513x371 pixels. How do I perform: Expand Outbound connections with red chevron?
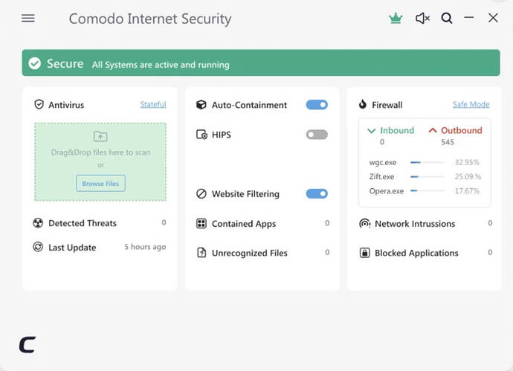pos(432,131)
